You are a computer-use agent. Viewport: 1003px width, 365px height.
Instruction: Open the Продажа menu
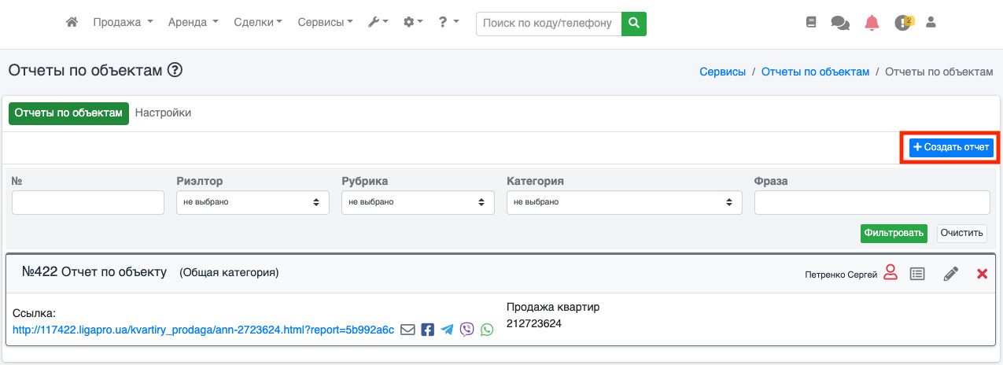coord(123,23)
